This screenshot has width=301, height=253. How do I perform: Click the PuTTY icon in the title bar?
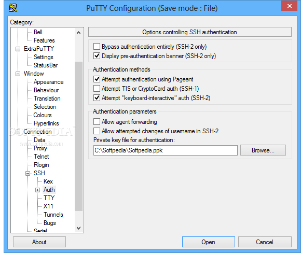[x=13, y=8]
